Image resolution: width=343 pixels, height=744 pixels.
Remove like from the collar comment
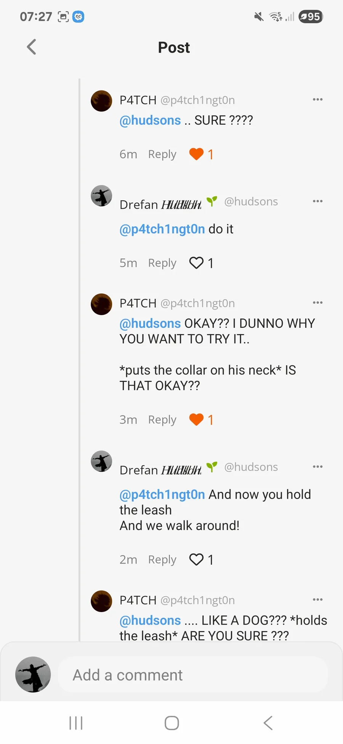coord(196,420)
